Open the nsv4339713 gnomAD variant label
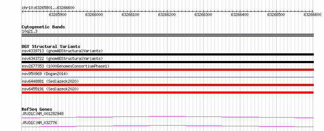Screen dimensions: 324x131 coord(62,51)
